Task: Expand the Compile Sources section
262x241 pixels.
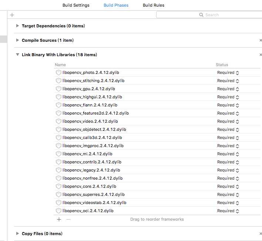Action: pos(17,40)
